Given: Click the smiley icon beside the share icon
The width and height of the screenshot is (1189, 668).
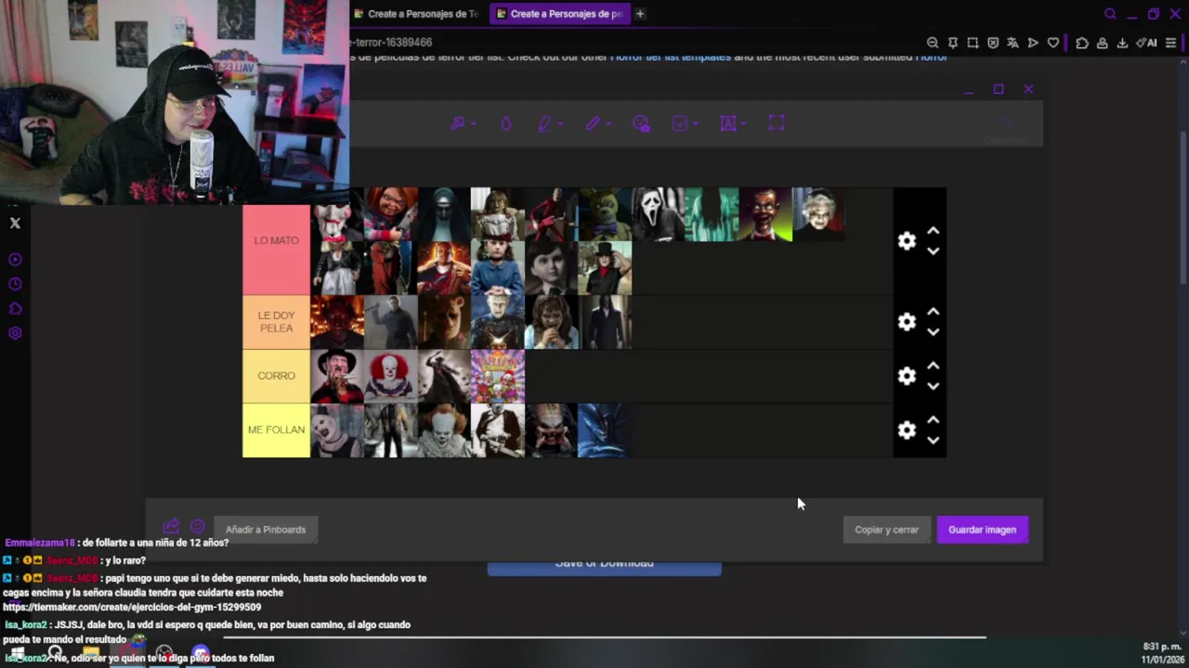Looking at the screenshot, I should 197,527.
